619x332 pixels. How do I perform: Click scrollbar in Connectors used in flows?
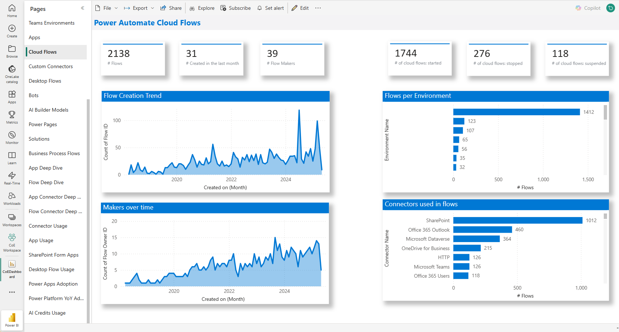[605, 216]
